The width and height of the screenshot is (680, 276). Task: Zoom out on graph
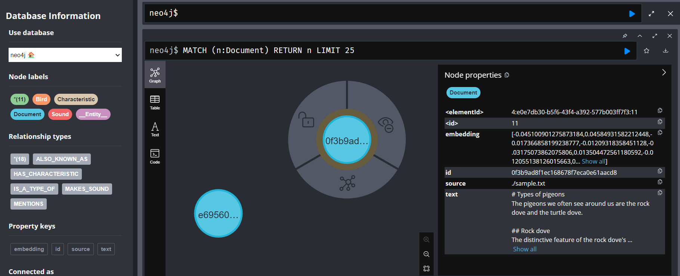point(426,254)
